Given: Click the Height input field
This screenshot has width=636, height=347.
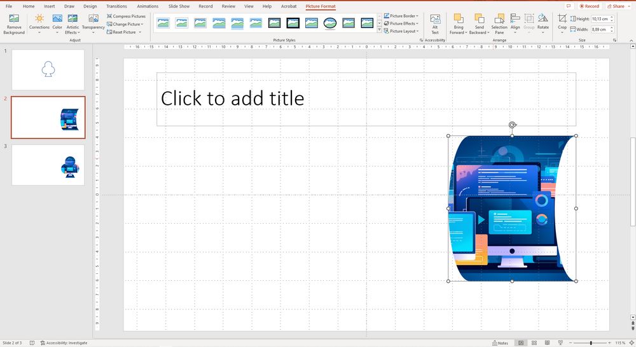Looking at the screenshot, I should 600,18.
